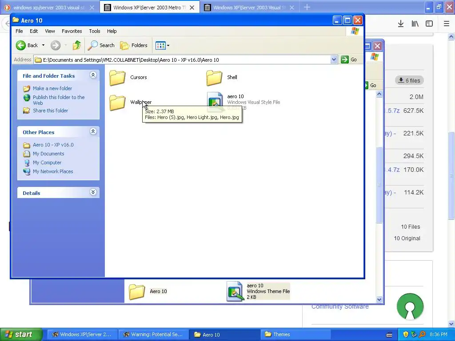
Task: Click the up scroll arrow in Themes window
Action: [x=379, y=94]
